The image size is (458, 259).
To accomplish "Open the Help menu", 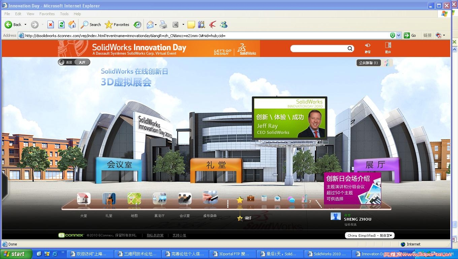I will click(x=77, y=14).
